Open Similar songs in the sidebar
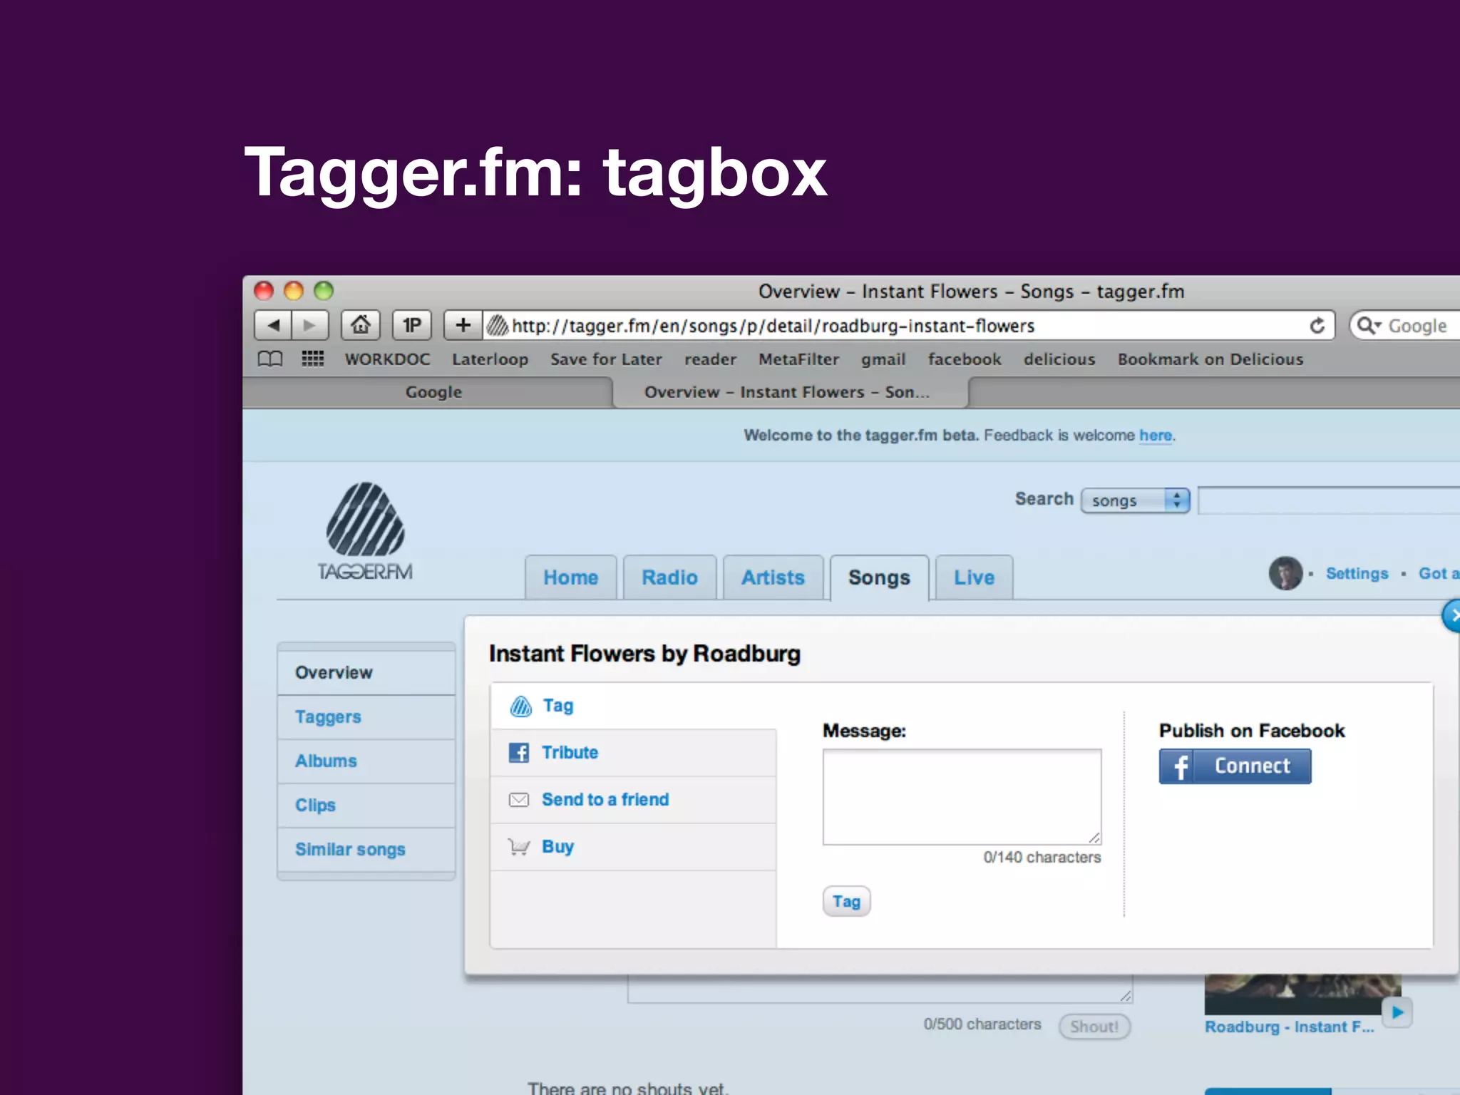Screen dimensions: 1460x1095 pyautogui.click(x=366, y=850)
